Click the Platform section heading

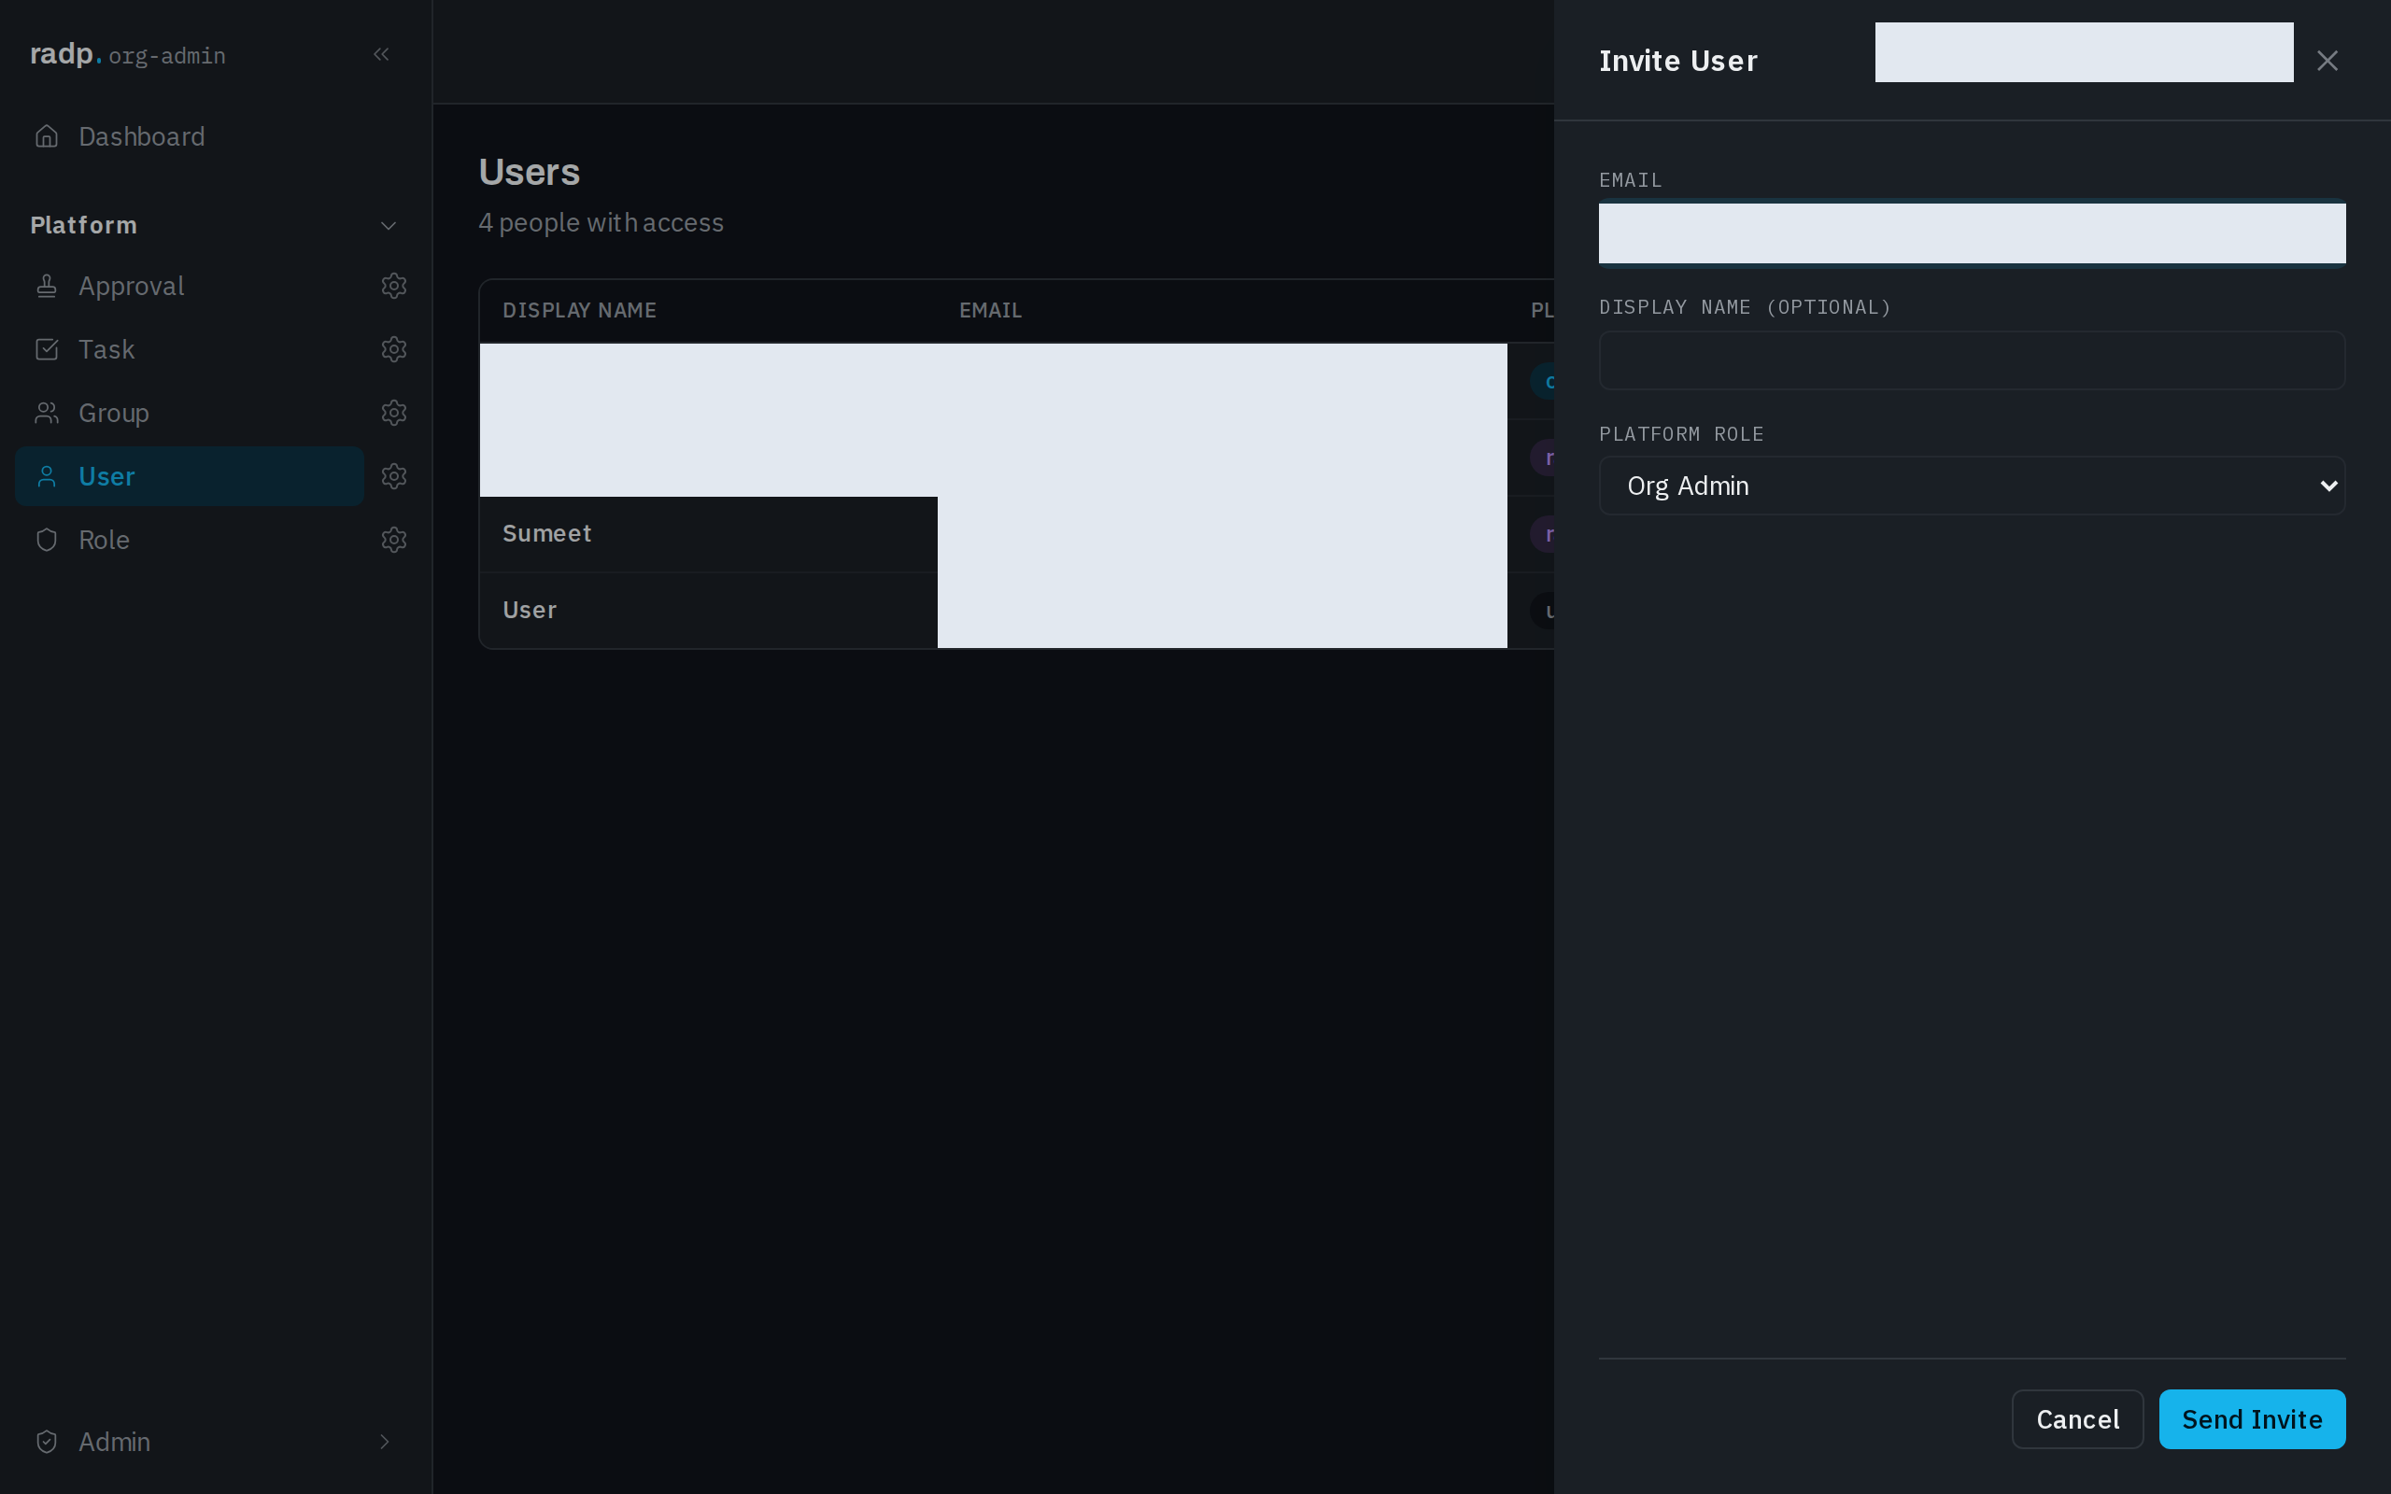pos(84,225)
